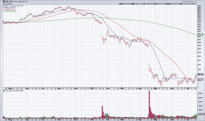Click the green 413.30 price tag on axis

tap(200, 35)
